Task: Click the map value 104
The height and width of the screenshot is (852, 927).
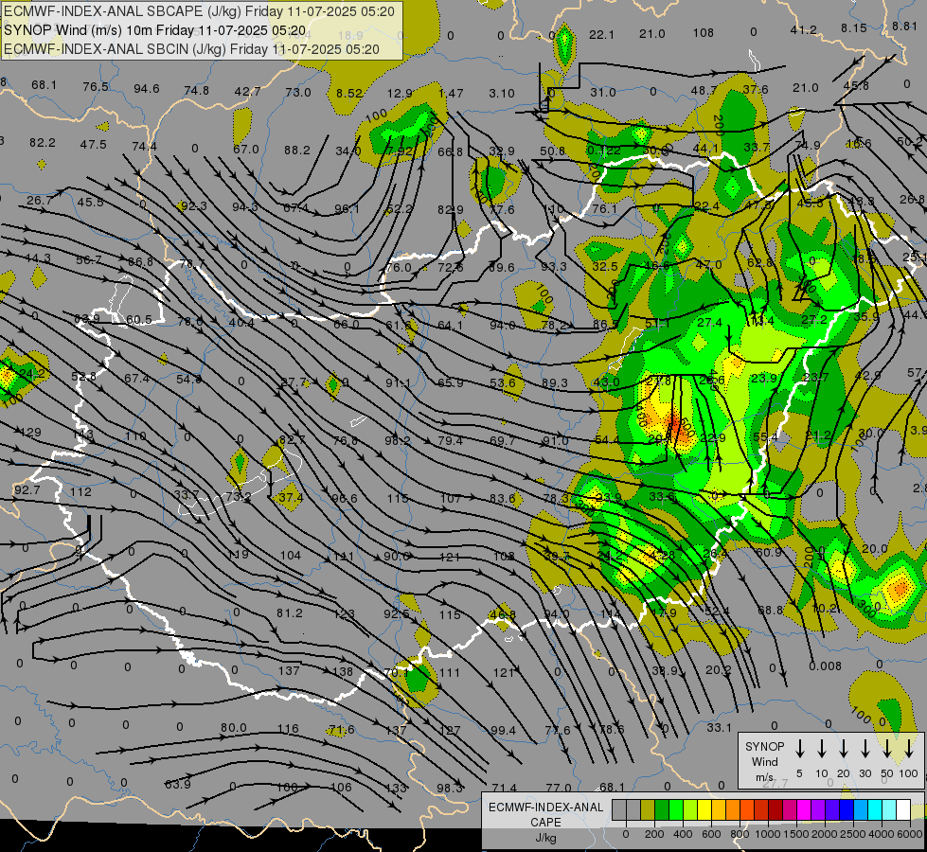Action: 291,556
